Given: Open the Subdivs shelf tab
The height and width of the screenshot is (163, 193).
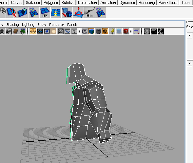Looking at the screenshot, I should coord(68,3).
